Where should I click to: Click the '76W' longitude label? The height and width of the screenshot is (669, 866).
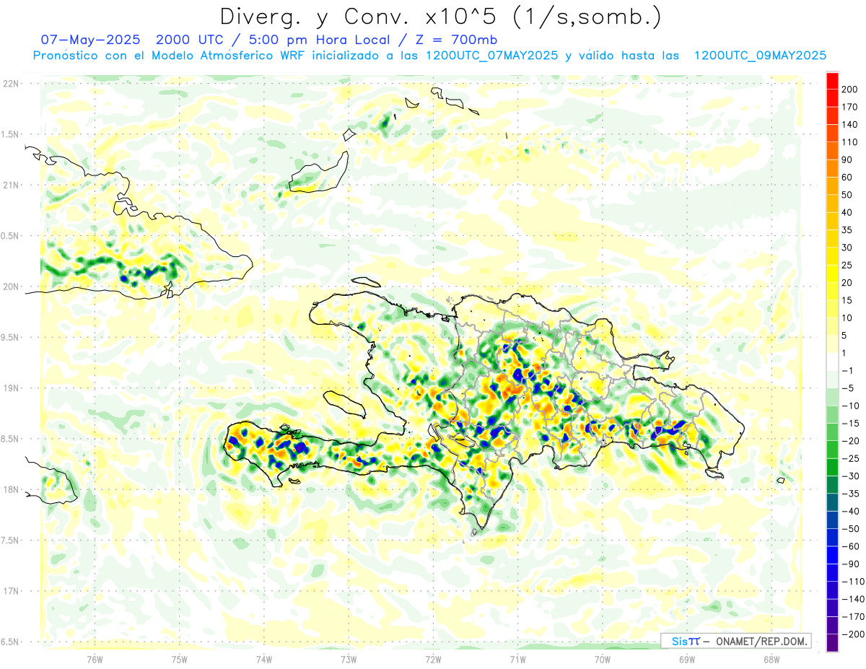coord(95,658)
